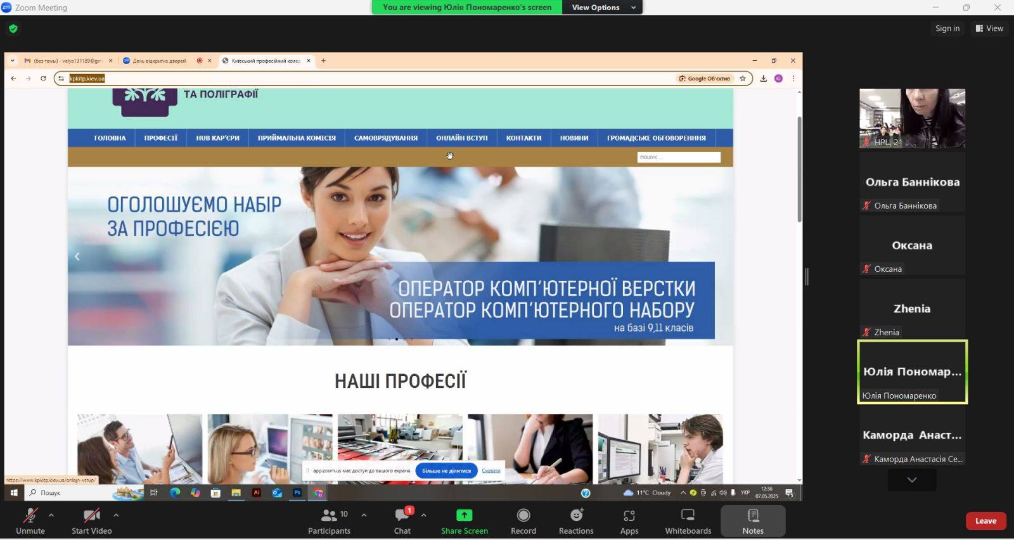Close the Київський професійний коледж tab

click(x=309, y=61)
